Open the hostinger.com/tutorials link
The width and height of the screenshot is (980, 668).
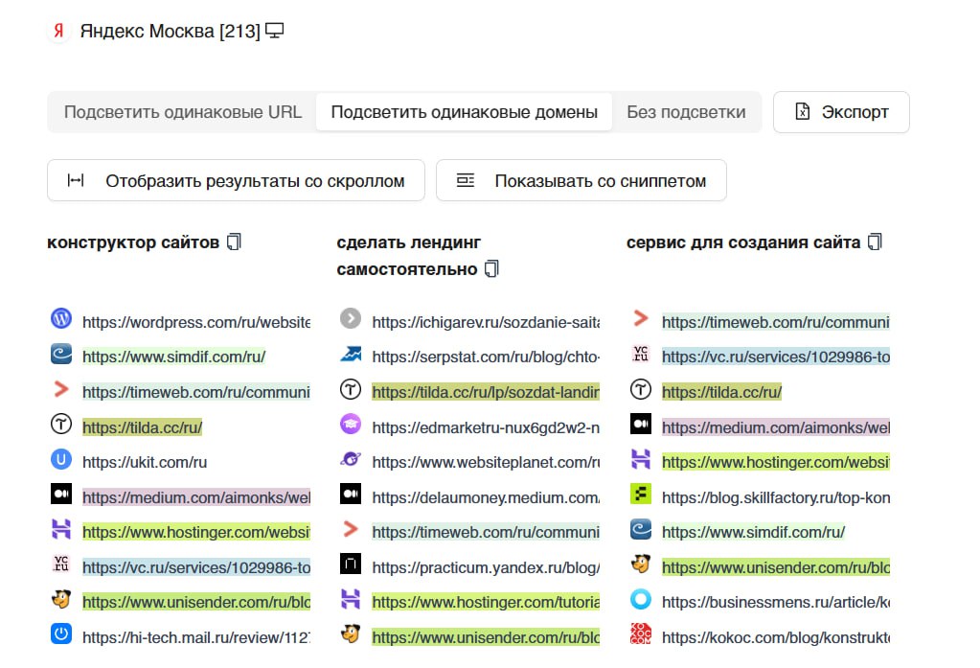487,602
